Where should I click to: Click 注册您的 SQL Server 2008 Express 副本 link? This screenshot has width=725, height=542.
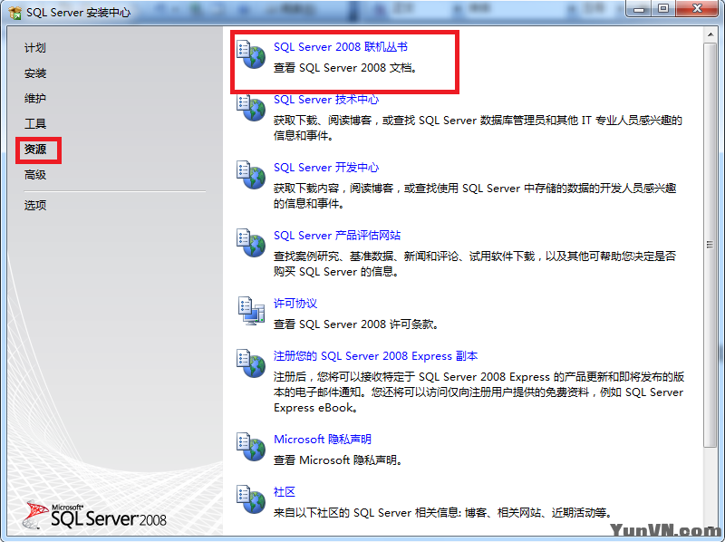(375, 355)
